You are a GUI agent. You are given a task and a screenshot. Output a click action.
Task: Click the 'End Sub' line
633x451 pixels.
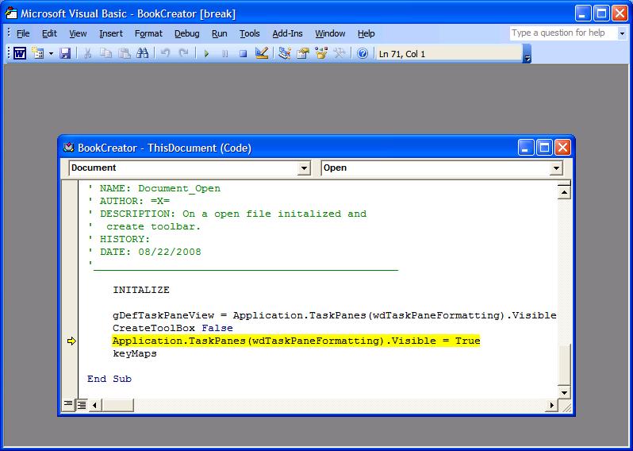(109, 379)
